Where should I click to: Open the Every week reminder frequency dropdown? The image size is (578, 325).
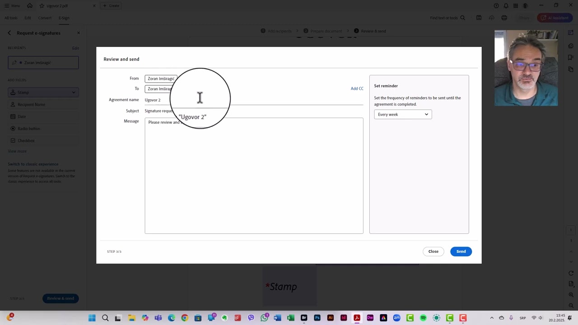402,114
